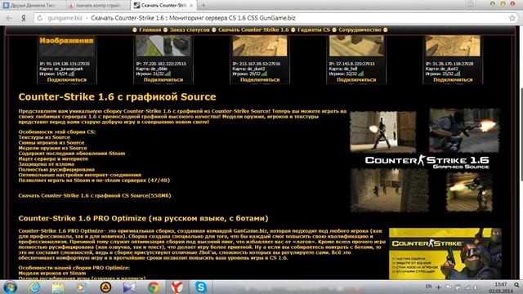Click the text "Полностью русифицирована"
This screenshot has width=523, height=294.
[x=56, y=169]
